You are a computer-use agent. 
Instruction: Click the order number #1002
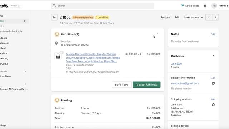[65, 18]
